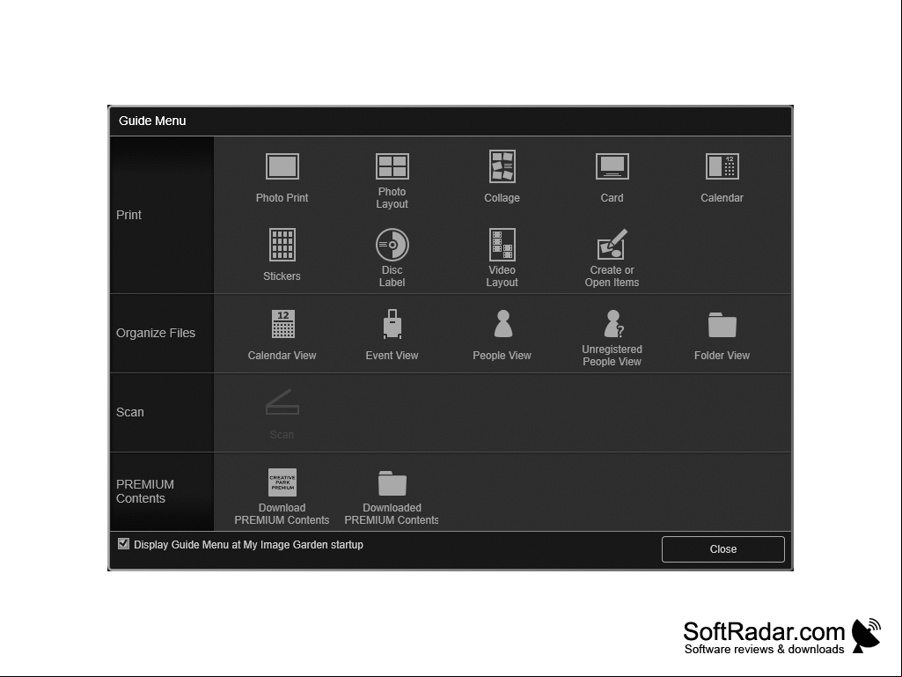Select the Photo Layout icon

pos(392,166)
